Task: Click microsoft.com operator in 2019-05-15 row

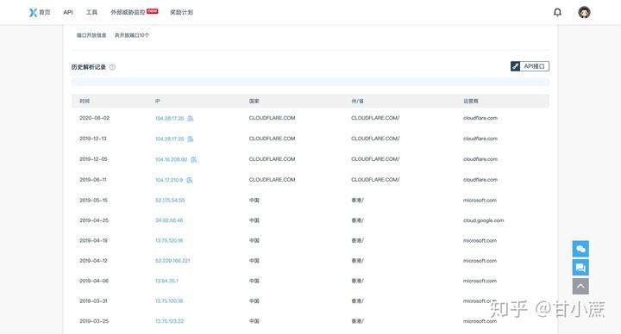Action: coord(480,201)
